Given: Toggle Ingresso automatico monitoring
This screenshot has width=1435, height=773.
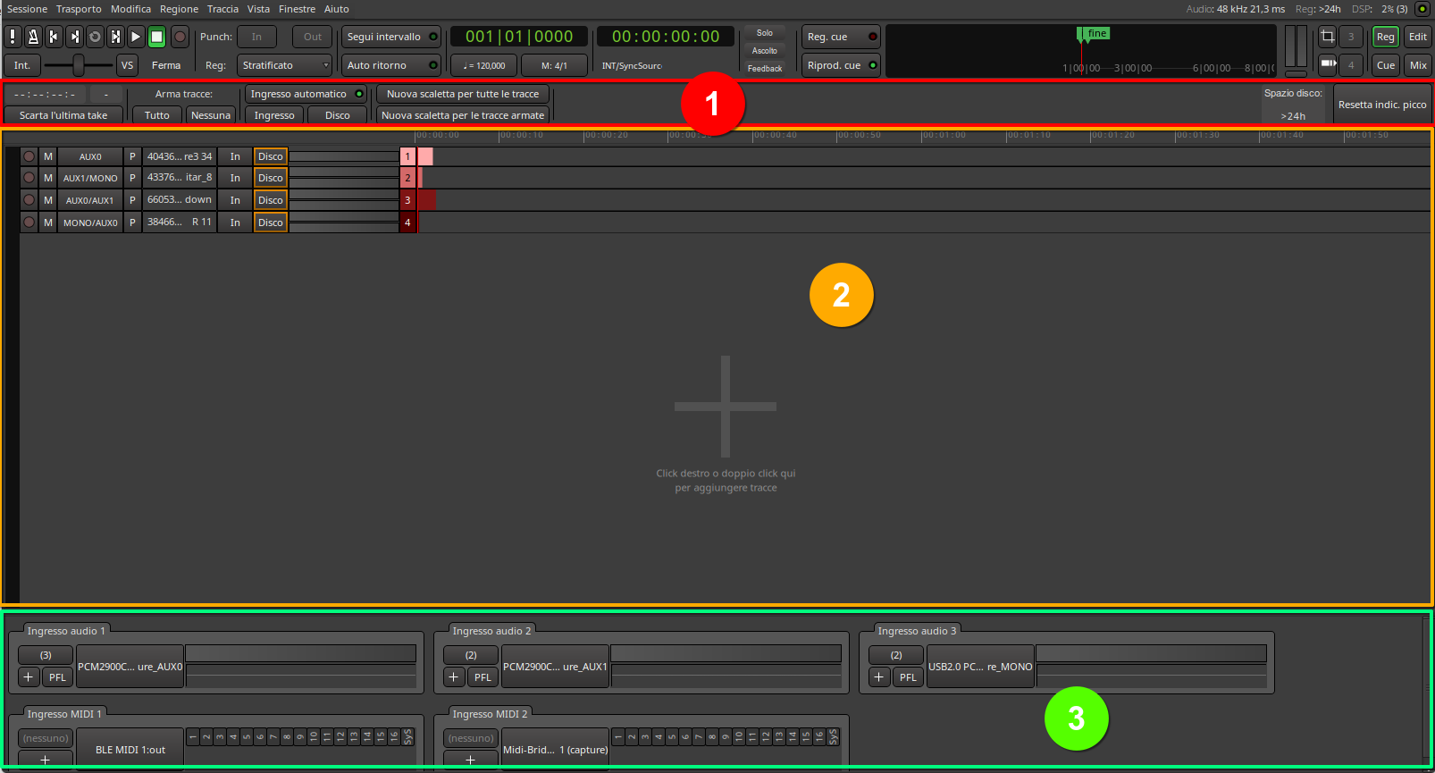Looking at the screenshot, I should coord(306,94).
